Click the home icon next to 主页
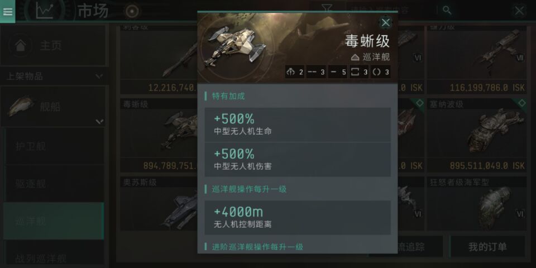536x268 pixels. point(21,45)
